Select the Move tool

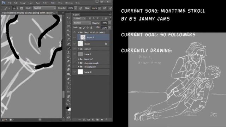tap(69, 18)
